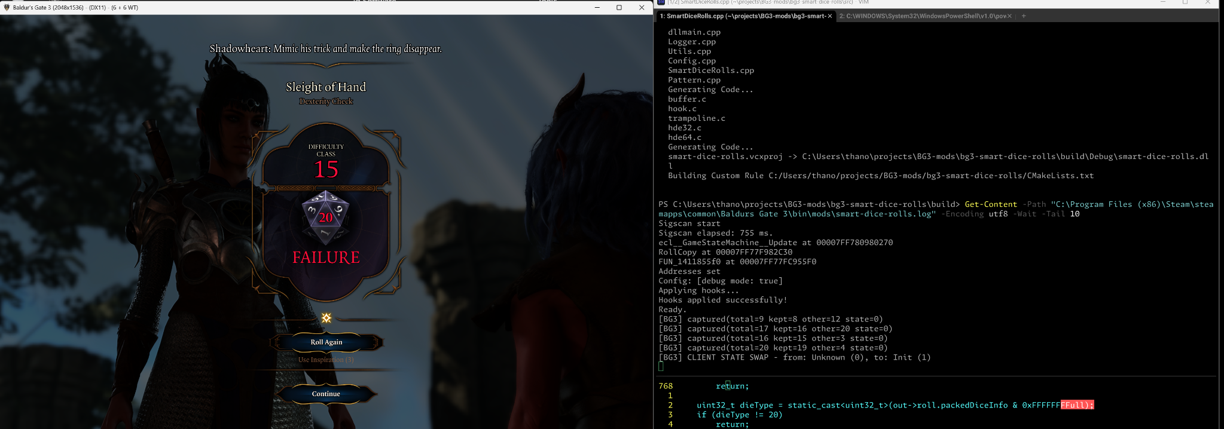The height and width of the screenshot is (429, 1224).
Task: Click the green terminal cursor block
Action: [x=661, y=367]
